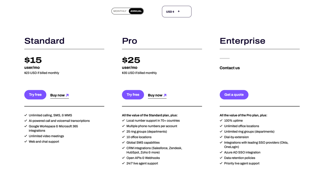324x182 pixels.
Task: Click checkmark next to 100% uptime
Action: coord(221,121)
